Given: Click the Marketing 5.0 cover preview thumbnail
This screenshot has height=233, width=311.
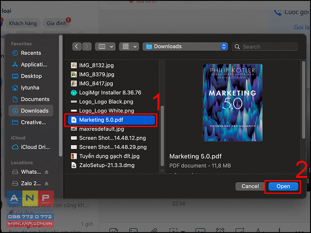Looking at the screenshot, I should pyautogui.click(x=232, y=103).
